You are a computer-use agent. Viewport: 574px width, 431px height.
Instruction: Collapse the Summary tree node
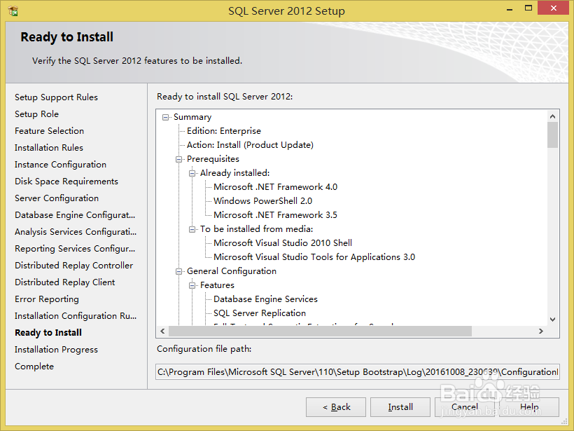pos(165,116)
